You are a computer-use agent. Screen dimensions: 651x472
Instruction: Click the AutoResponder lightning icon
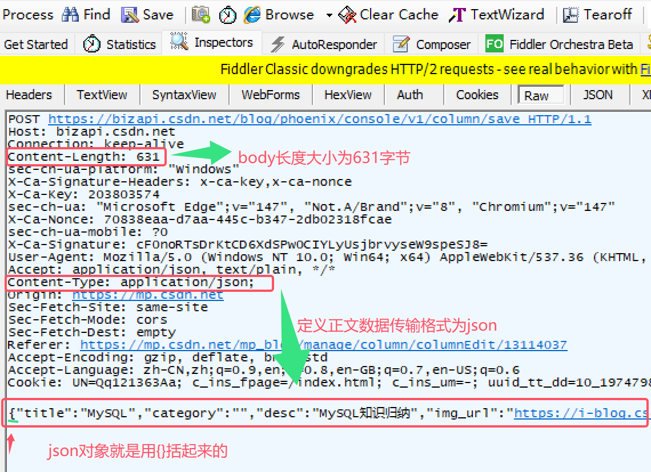[x=278, y=44]
